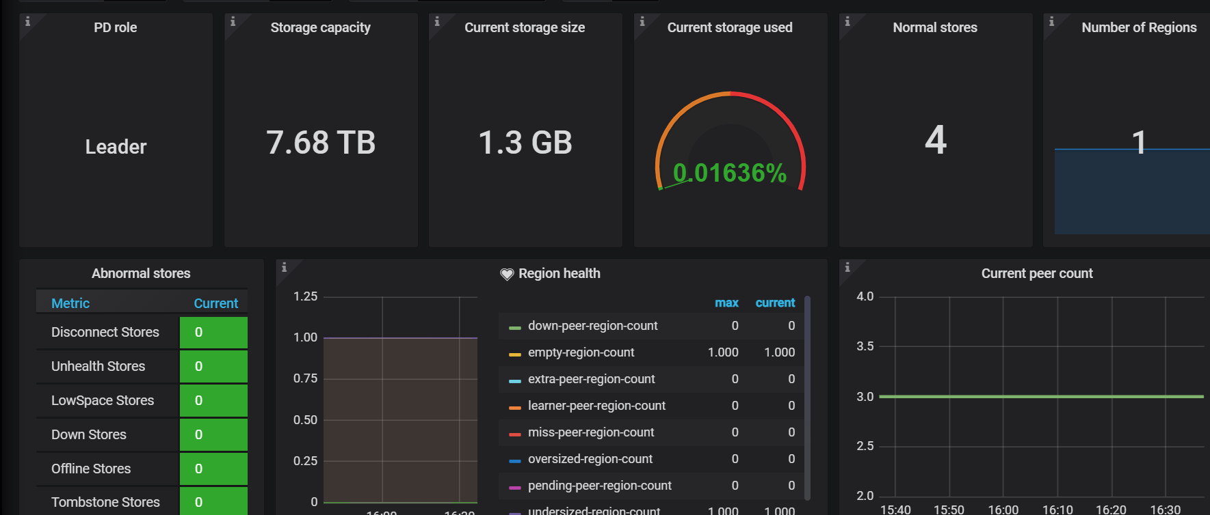The image size is (1210, 515).
Task: Click the Normal stores panel info icon
Action: coord(847,22)
